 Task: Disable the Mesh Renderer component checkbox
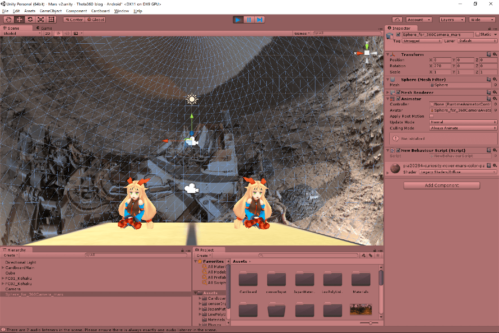[x=398, y=92]
